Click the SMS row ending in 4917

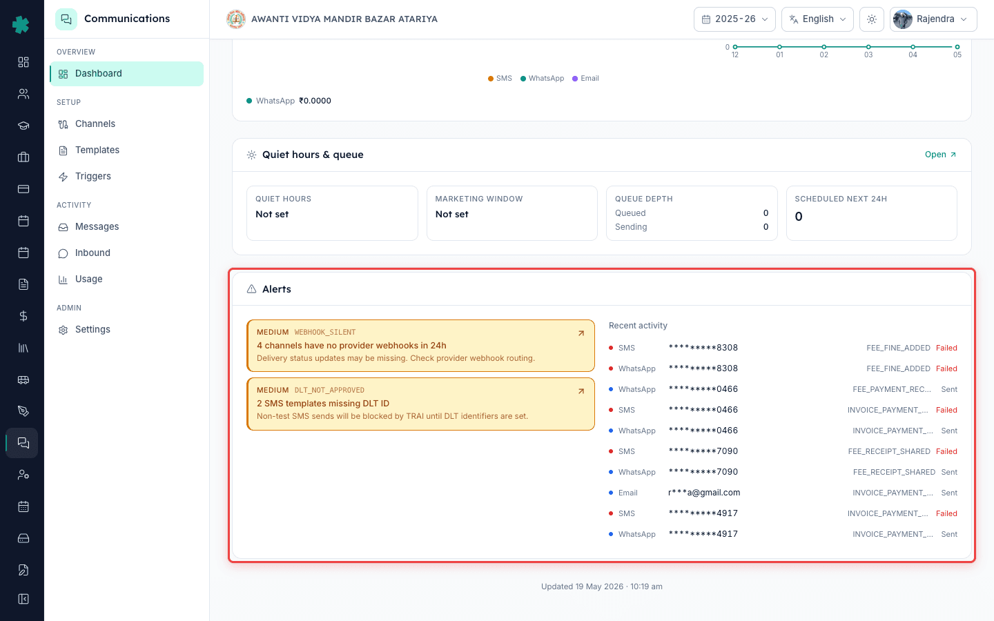tap(783, 513)
